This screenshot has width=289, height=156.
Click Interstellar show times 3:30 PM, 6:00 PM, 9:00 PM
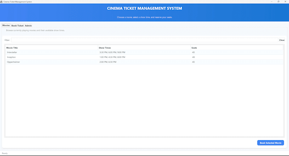click(112, 52)
